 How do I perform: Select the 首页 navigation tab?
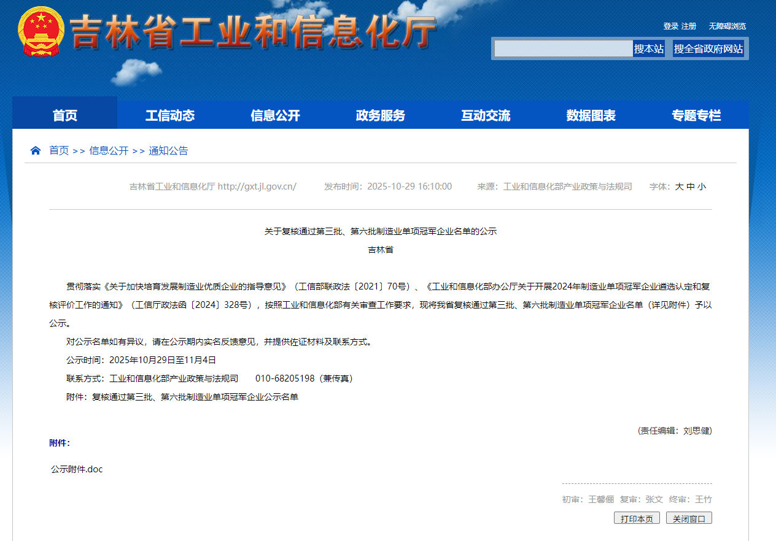(64, 114)
